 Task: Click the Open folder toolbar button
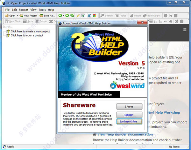pos(10,16)
